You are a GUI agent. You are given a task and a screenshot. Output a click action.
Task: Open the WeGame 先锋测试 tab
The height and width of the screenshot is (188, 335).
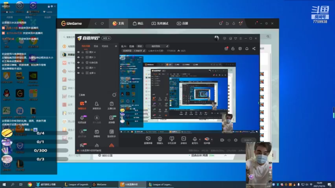[160, 23]
